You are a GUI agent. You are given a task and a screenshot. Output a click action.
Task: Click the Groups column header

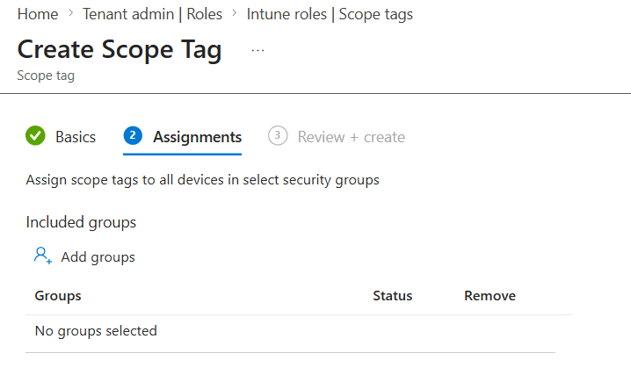click(x=58, y=296)
